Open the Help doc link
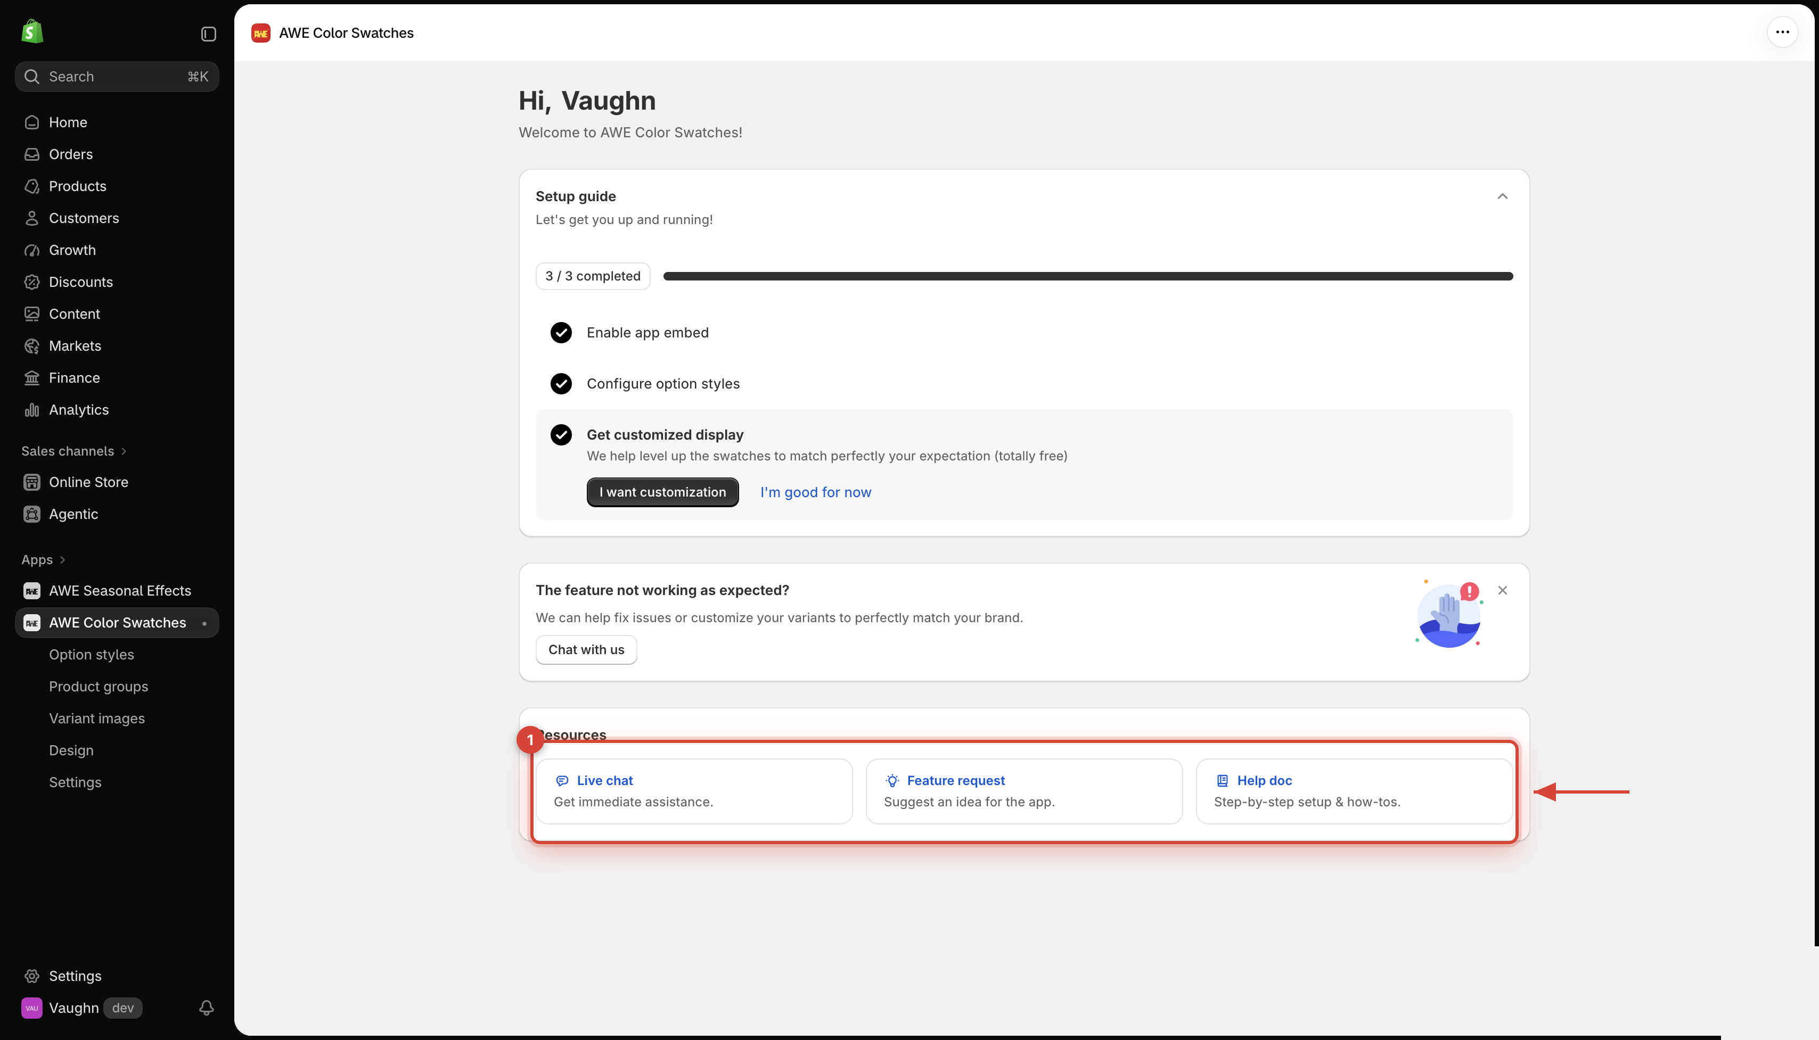This screenshot has width=1819, height=1040. point(1265,781)
